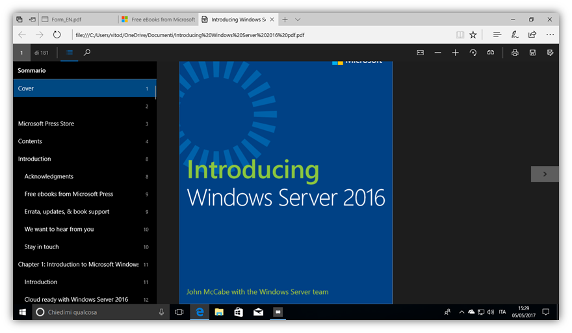Toggle the table of contents sidebar icon

coord(70,53)
